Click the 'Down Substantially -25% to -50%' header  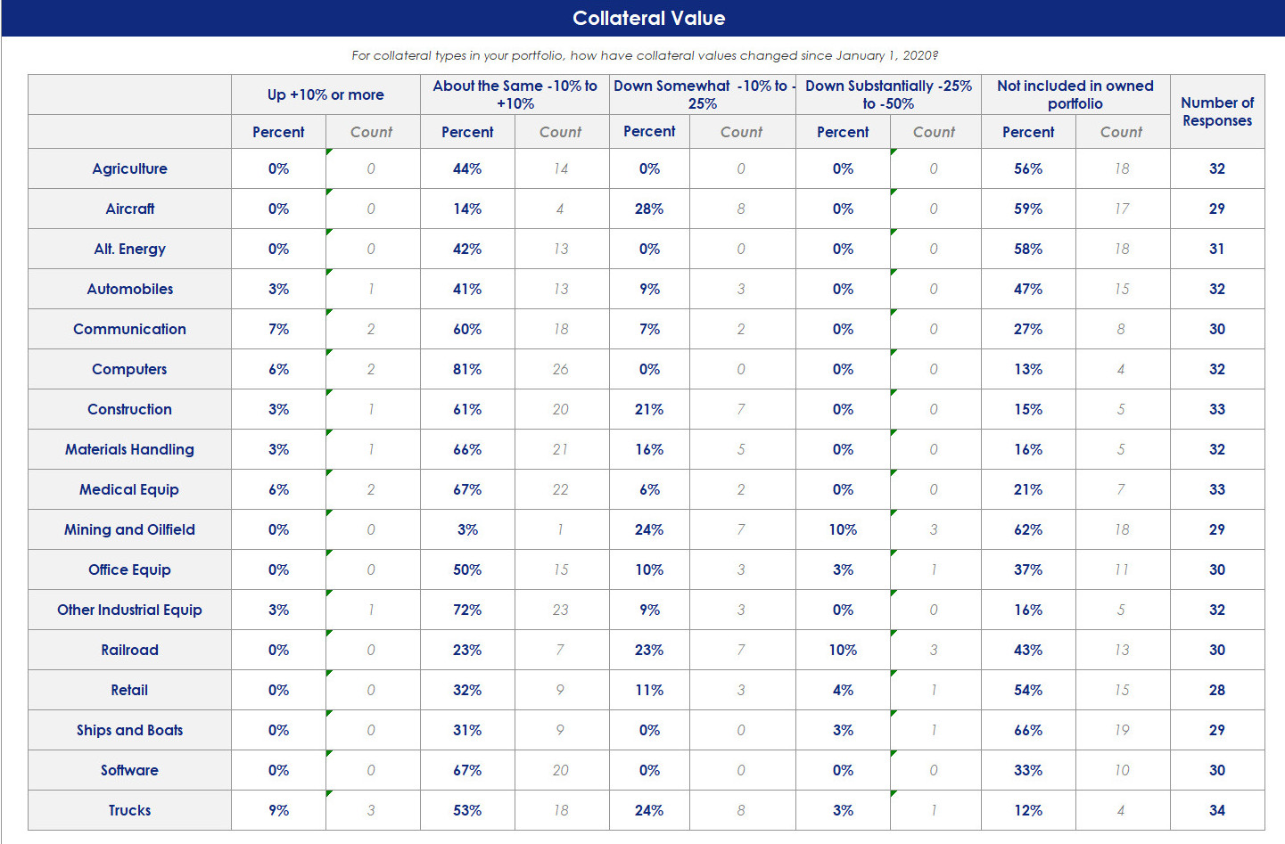[x=888, y=94]
